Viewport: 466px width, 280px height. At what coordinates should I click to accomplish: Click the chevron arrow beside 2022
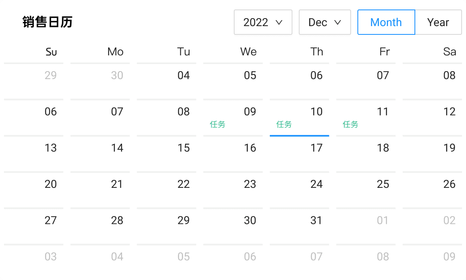click(279, 23)
